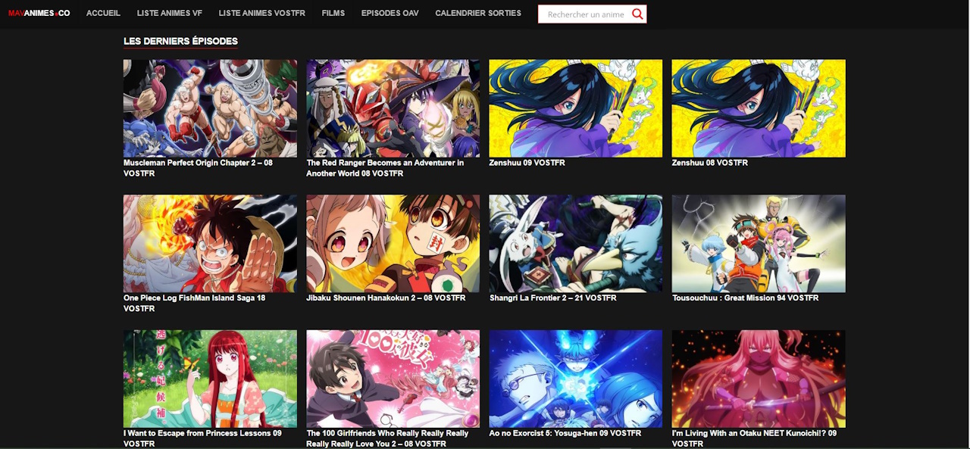Click the Jibaku Shounen Hanakokun 2 title link
Viewport: 970px width, 449px height.
coord(385,298)
